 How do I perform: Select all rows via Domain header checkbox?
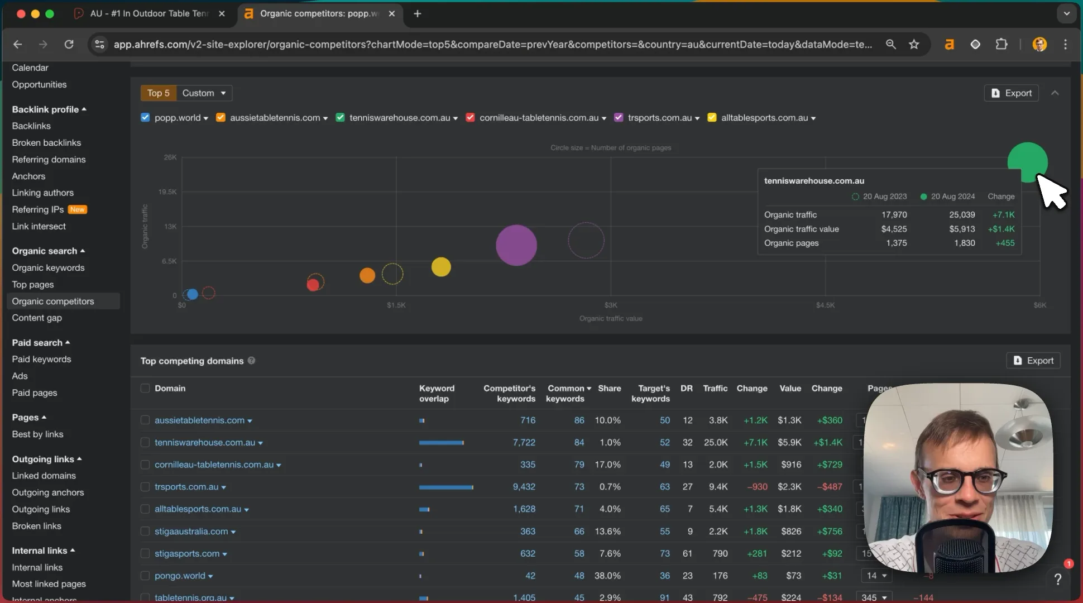(x=145, y=388)
